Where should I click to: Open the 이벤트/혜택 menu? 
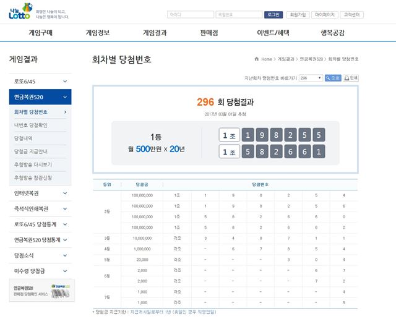tap(273, 33)
